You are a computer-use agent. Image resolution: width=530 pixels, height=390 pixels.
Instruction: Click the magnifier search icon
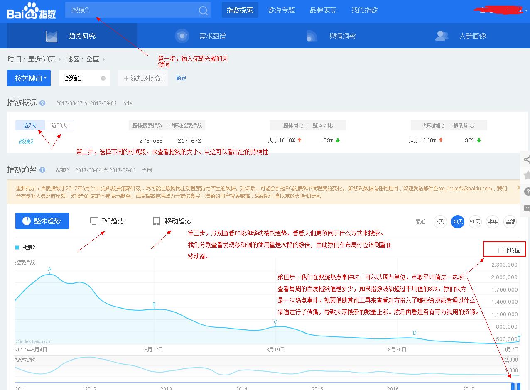(x=202, y=10)
